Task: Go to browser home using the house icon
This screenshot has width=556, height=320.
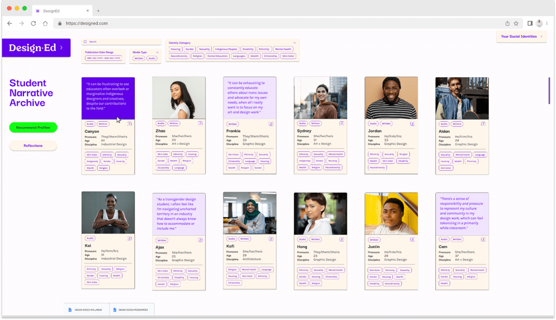Action: coord(45,23)
